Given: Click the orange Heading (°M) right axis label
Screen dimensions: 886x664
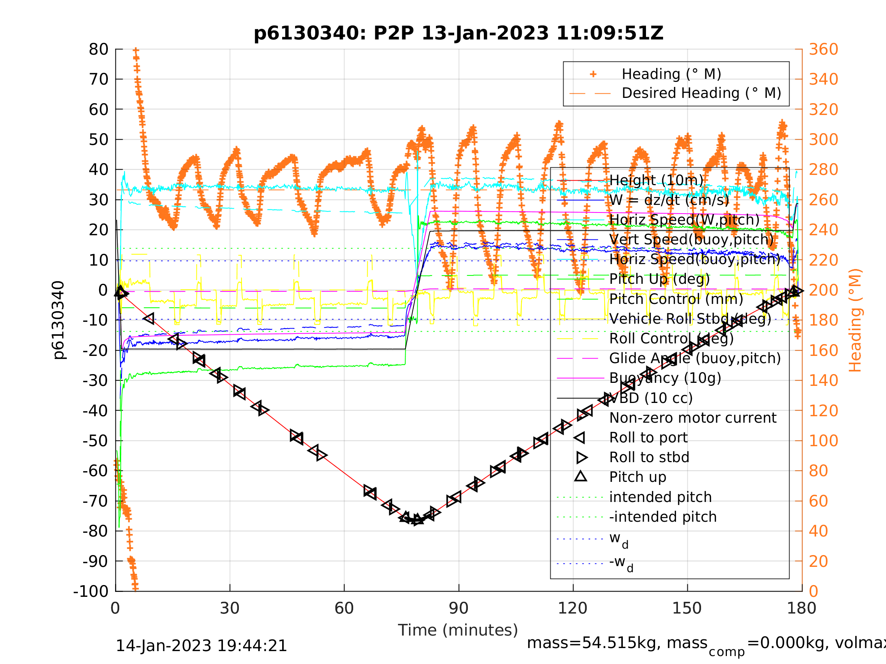Looking at the screenshot, I should [x=854, y=320].
